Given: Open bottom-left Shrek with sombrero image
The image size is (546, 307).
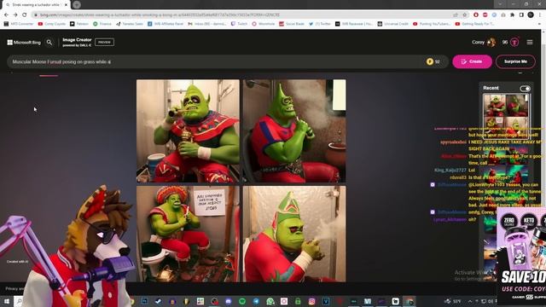Looking at the screenshot, I should pyautogui.click(x=188, y=234).
